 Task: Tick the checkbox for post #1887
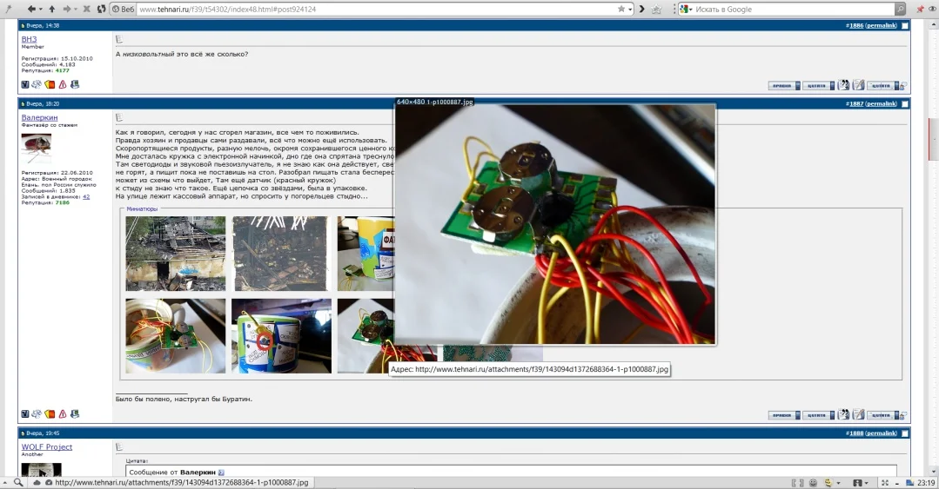(905, 104)
